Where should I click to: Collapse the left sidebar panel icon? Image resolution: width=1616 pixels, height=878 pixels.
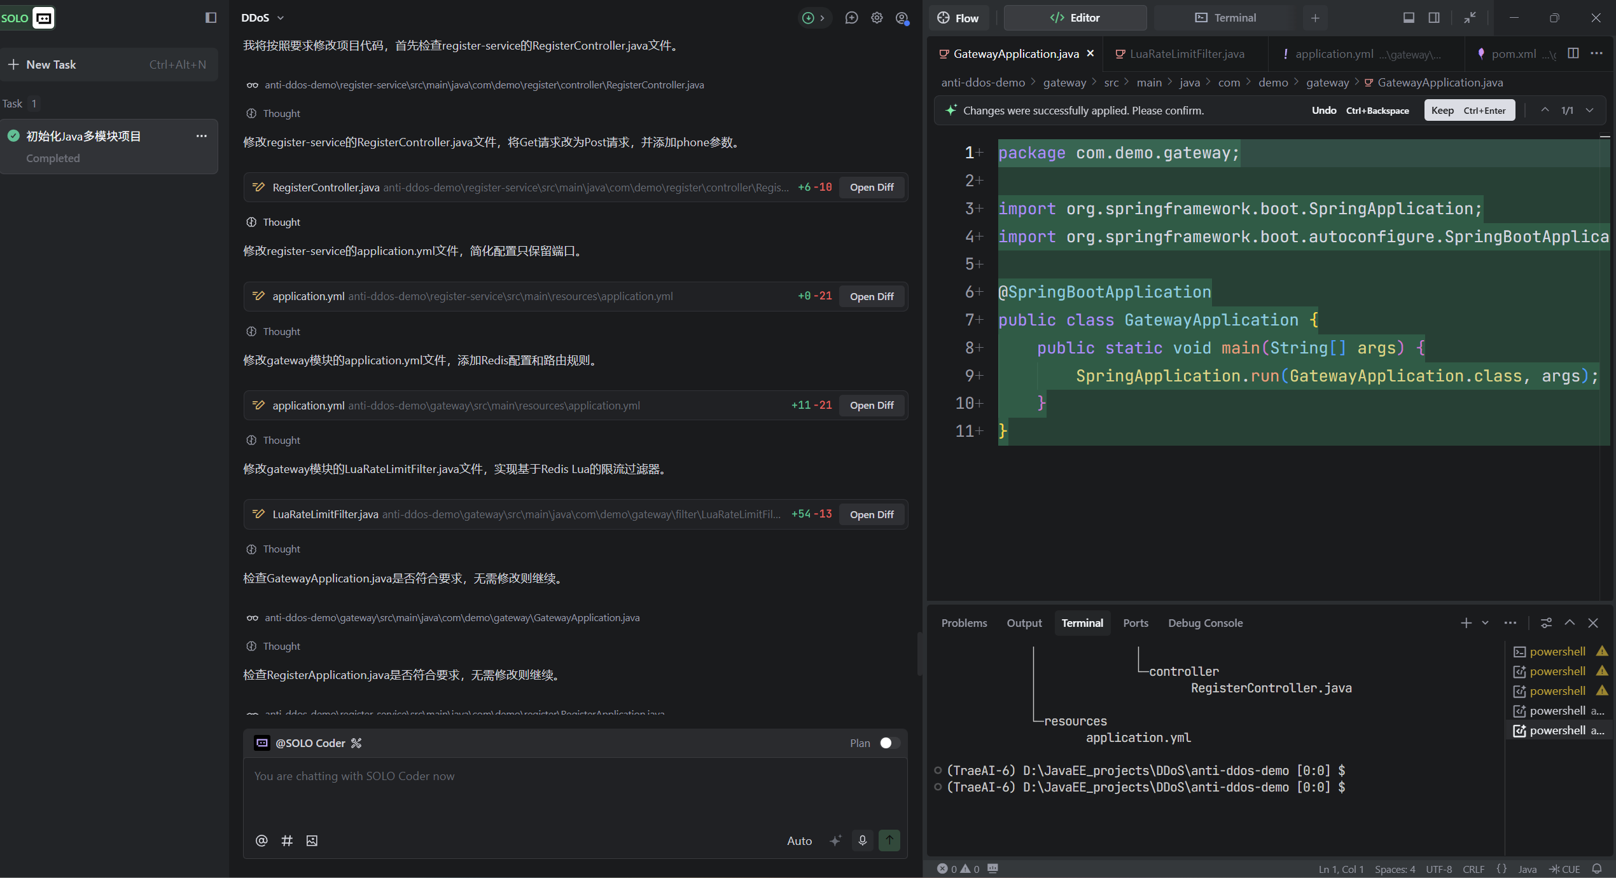[211, 18]
